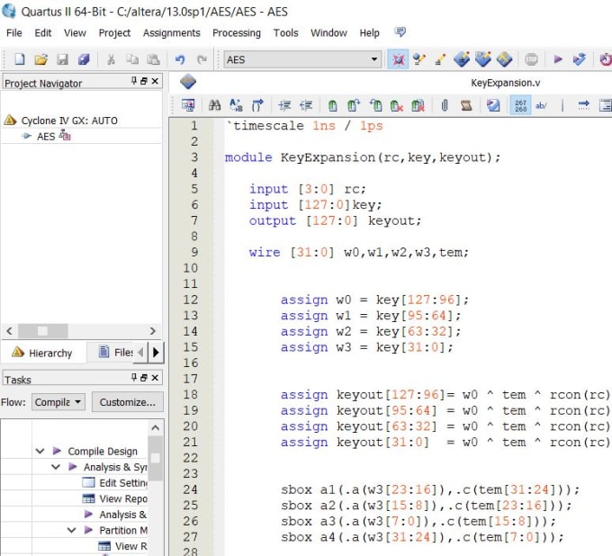
Task: Click the paperclip icon in editor toolbar
Action: pyautogui.click(x=445, y=105)
